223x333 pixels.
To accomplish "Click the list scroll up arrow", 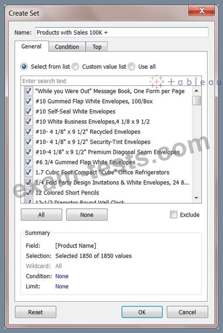I will click(x=197, y=91).
